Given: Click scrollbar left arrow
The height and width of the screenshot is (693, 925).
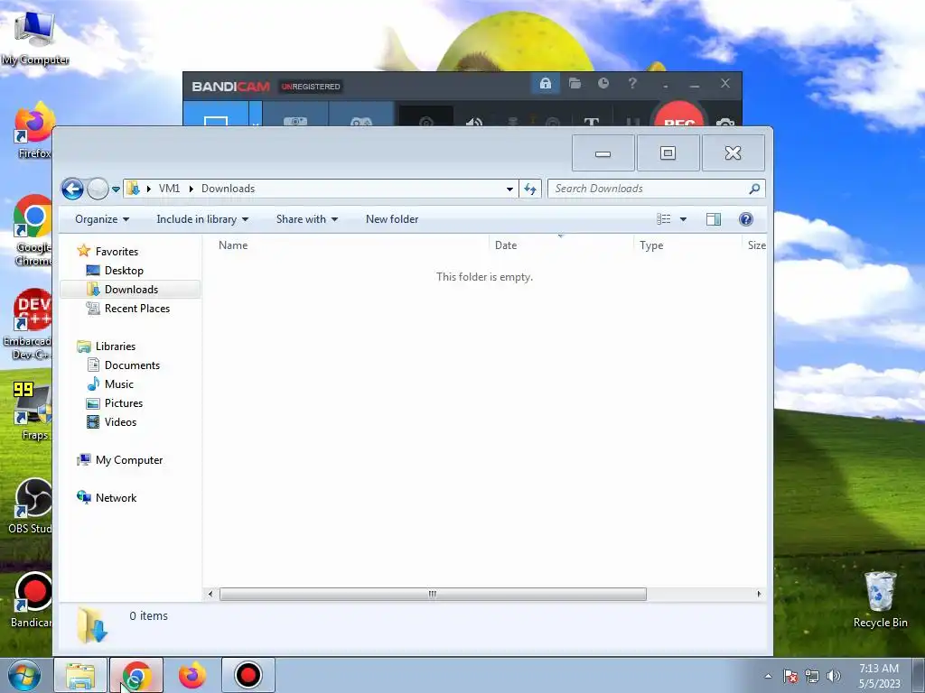Looking at the screenshot, I should (210, 594).
